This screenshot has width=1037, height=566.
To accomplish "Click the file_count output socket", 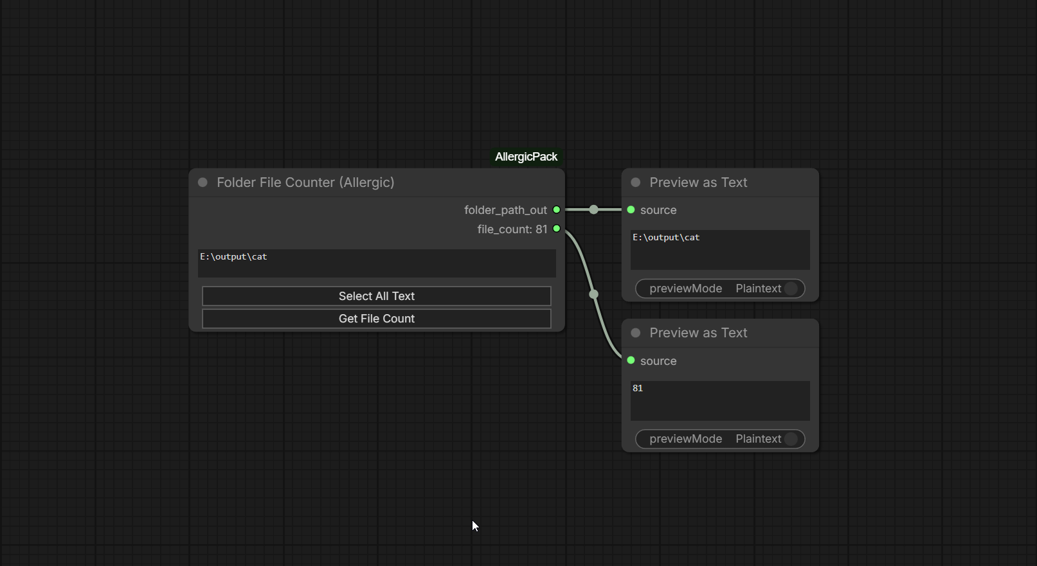I will pyautogui.click(x=557, y=229).
